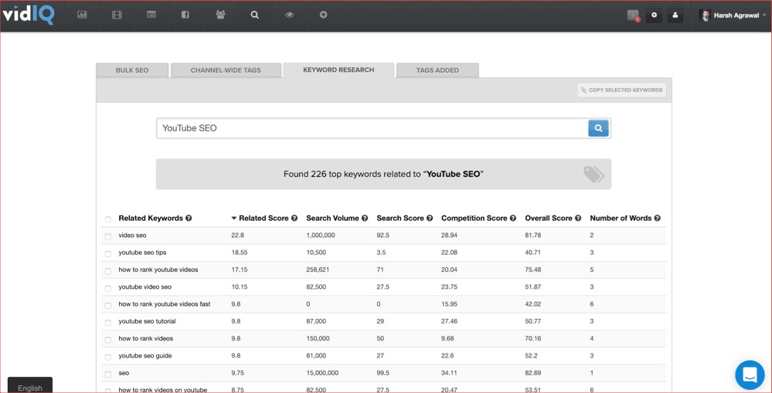The width and height of the screenshot is (772, 393).
Task: Select the Keyword Research tab
Action: point(338,69)
